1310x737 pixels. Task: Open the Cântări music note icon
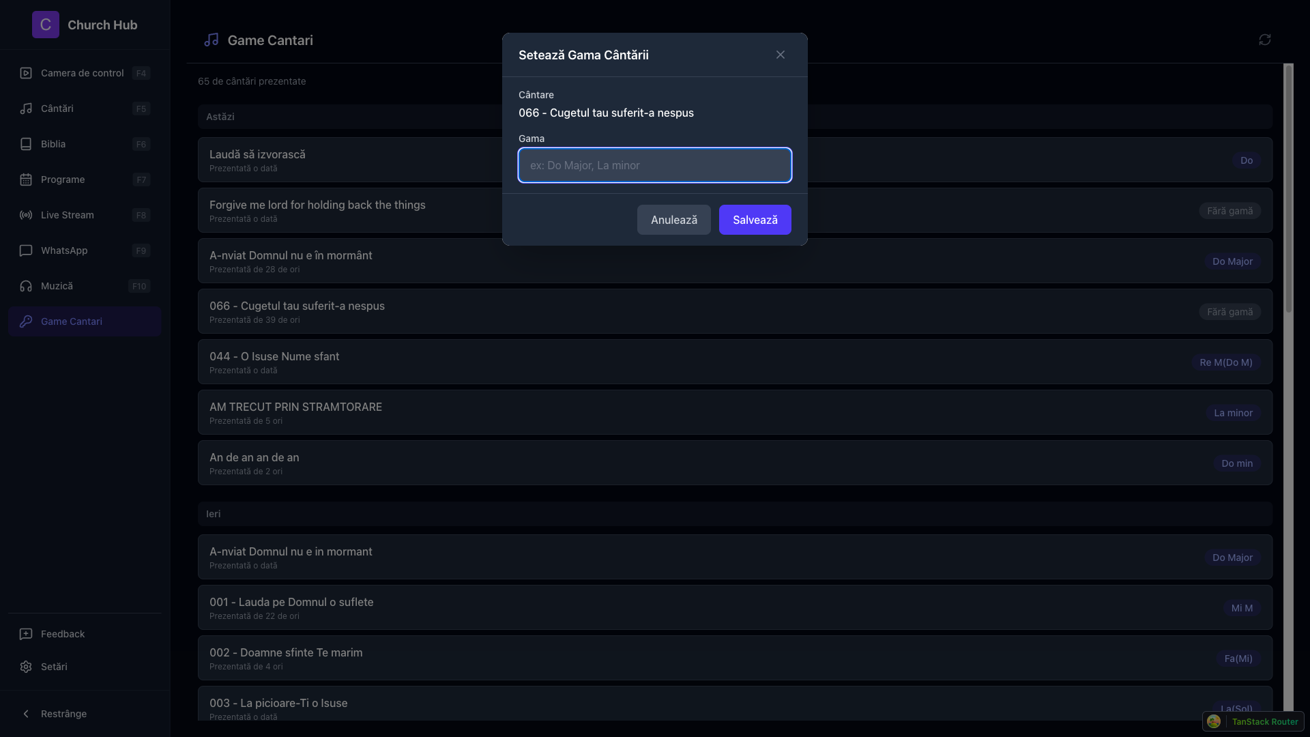[x=26, y=109]
